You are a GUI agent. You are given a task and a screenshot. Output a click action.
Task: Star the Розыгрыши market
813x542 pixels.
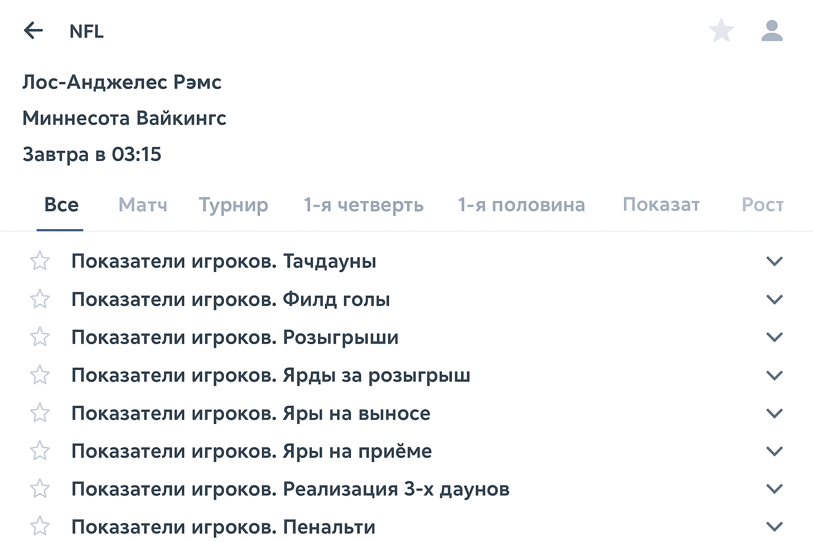coord(40,337)
